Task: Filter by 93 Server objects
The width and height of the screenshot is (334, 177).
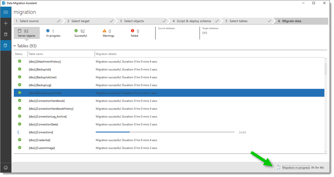Action: pyautogui.click(x=27, y=33)
